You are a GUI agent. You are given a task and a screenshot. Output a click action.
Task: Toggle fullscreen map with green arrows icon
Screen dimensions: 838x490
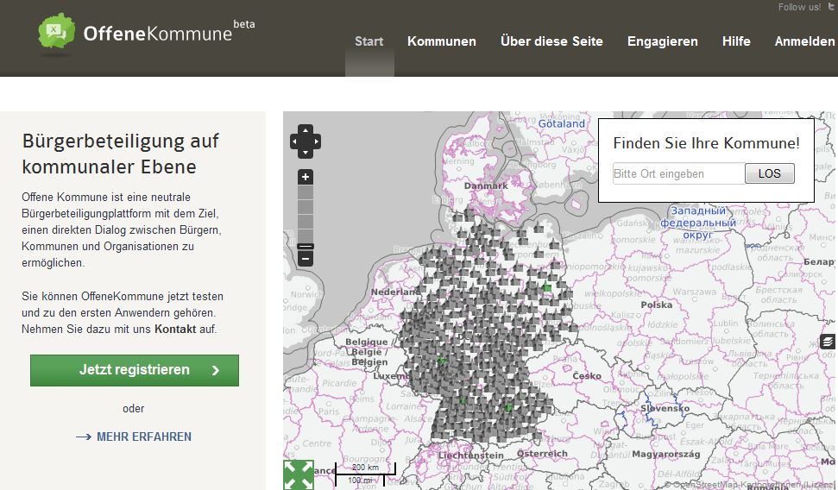(299, 475)
